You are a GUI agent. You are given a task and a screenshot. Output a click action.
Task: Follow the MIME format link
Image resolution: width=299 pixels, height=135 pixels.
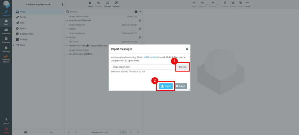coord(147,57)
